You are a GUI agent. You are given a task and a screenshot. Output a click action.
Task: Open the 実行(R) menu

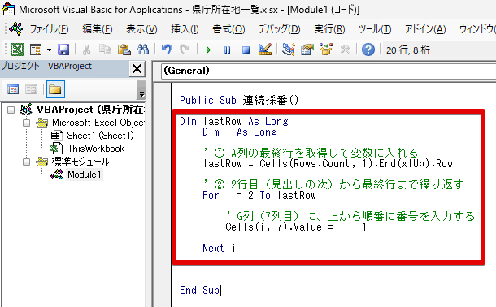point(329,29)
